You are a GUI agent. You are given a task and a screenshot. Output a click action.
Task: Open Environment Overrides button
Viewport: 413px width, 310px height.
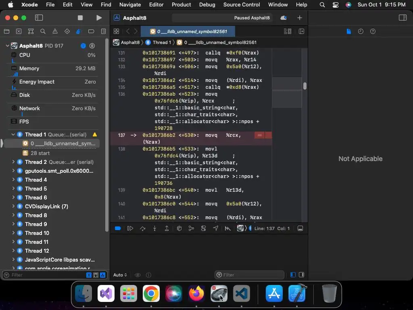[x=203, y=228]
